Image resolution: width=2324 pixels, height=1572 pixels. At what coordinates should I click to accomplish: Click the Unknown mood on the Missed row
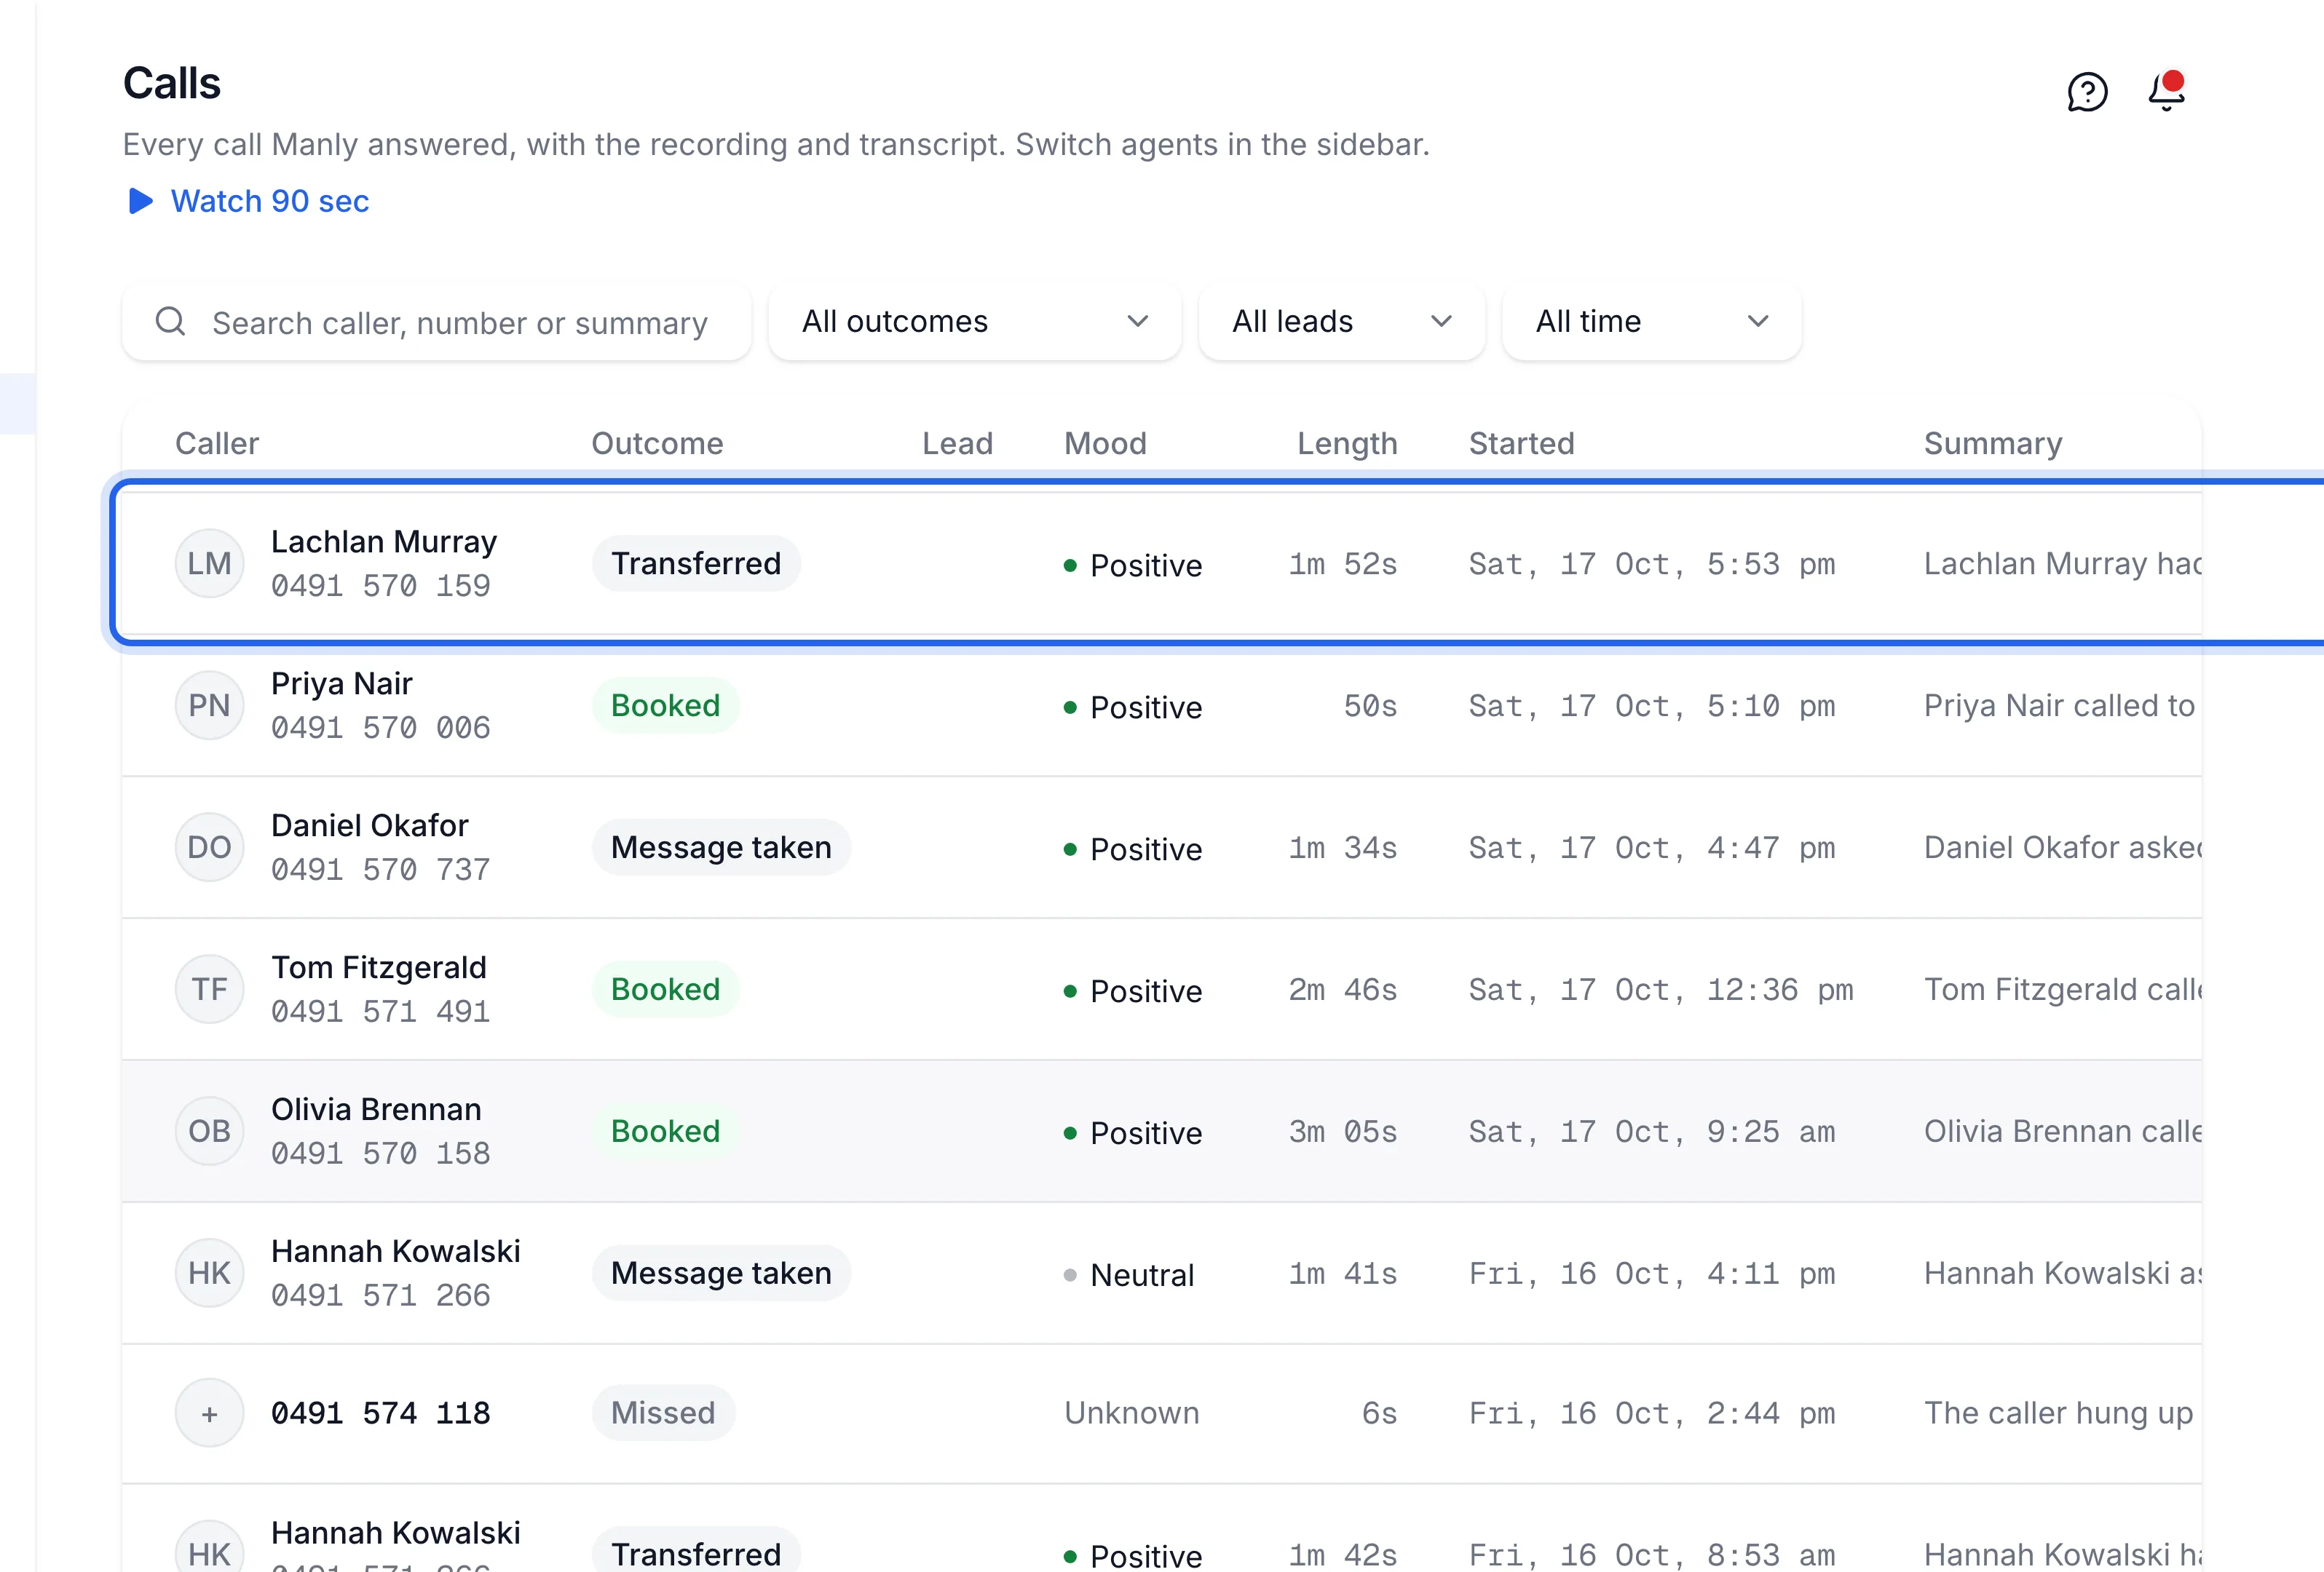1131,1413
